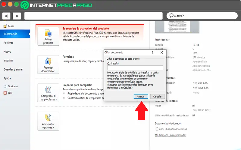Image resolution: width=241 pixels, height=150 pixels.
Task: Open the Nuevo tab
Action: click(7, 52)
